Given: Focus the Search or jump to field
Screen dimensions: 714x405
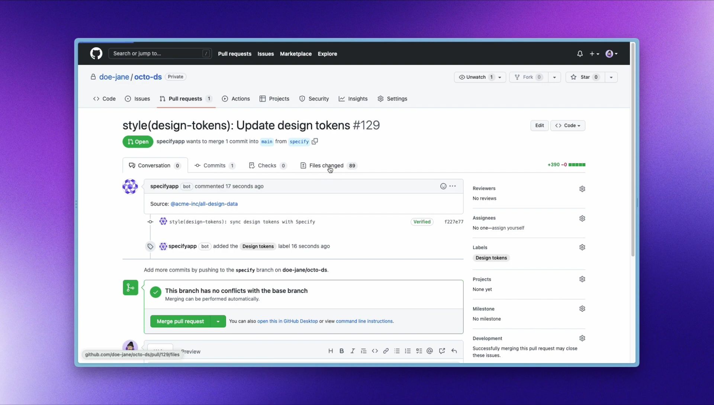Looking at the screenshot, I should [160, 54].
